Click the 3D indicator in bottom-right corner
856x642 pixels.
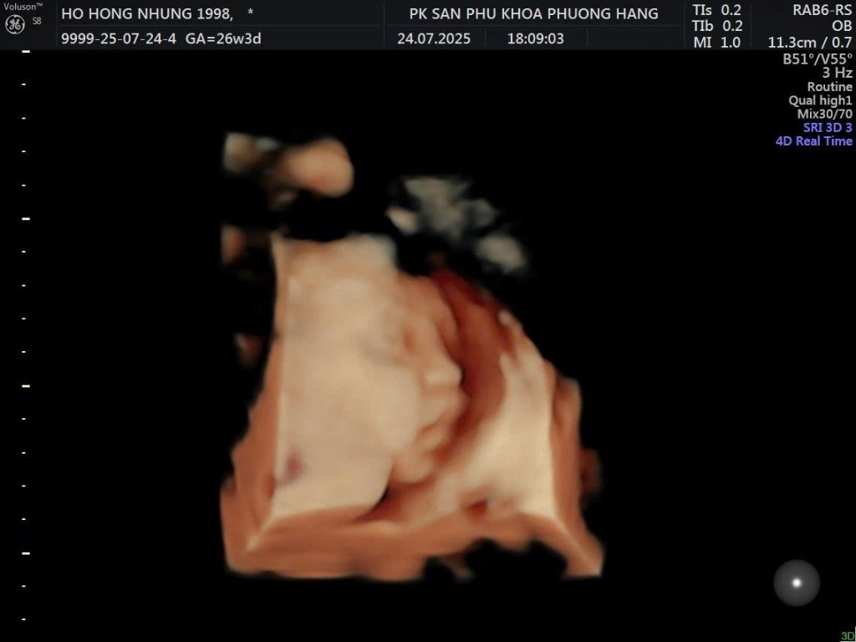point(847,635)
